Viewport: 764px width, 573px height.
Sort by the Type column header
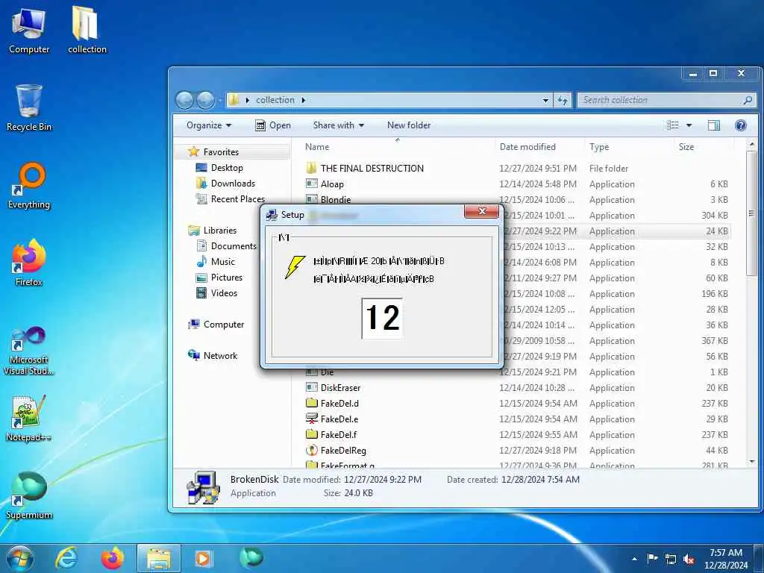tap(629, 147)
